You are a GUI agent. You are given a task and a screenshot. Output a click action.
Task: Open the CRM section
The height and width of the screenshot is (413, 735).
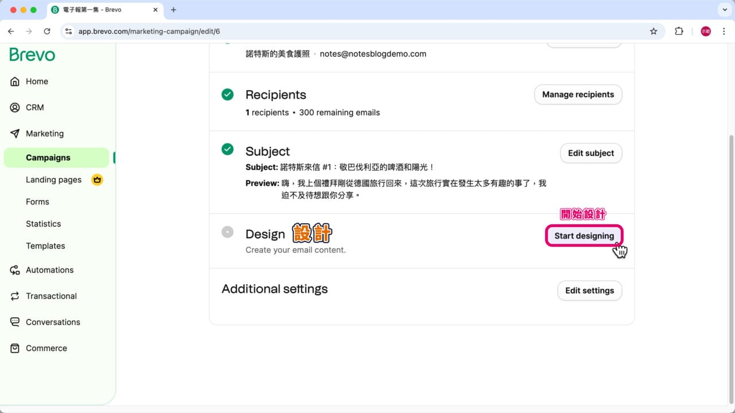coord(36,107)
